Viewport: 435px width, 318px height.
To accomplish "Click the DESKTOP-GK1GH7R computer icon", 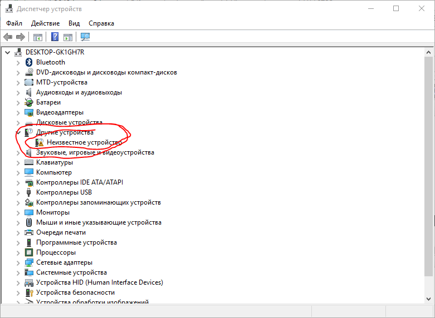I will 18,52.
